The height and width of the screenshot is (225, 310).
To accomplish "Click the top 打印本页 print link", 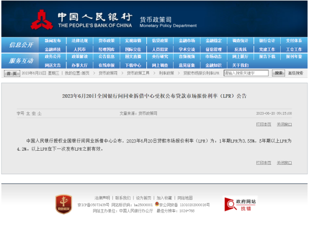I will 263,125.
